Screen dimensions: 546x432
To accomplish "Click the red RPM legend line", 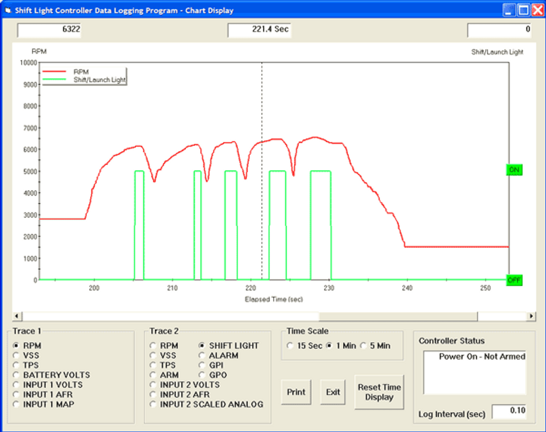I will coord(54,72).
